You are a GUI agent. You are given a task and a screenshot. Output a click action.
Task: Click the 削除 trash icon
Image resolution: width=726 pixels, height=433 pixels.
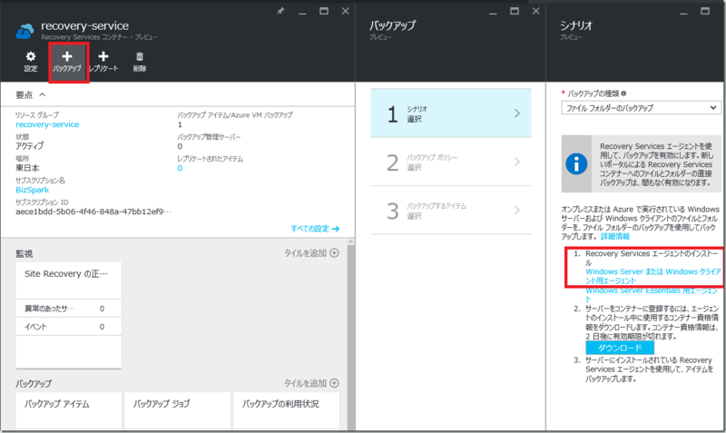tap(140, 62)
